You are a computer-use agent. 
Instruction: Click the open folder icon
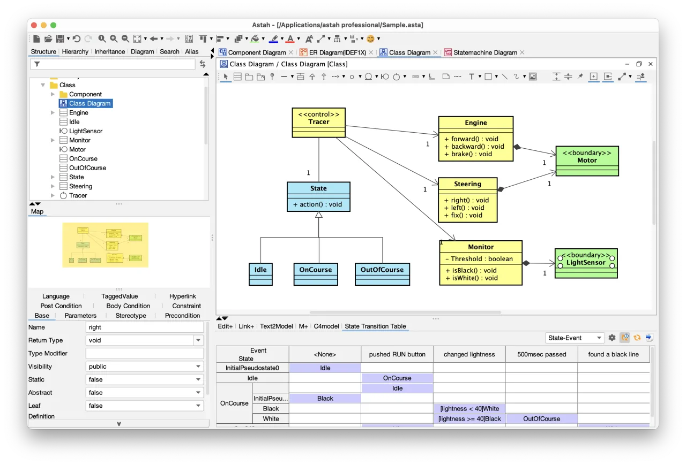point(48,39)
